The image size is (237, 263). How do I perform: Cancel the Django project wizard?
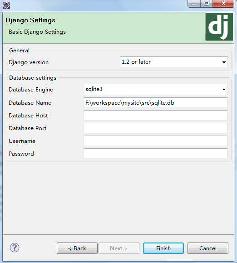click(x=208, y=248)
